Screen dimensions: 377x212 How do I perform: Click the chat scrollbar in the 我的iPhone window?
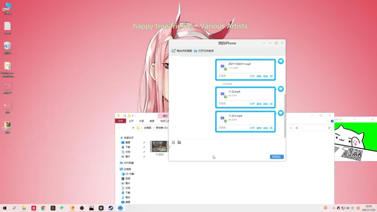click(x=285, y=115)
